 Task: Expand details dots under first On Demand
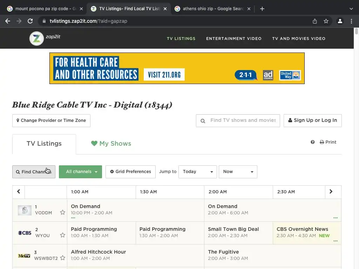(73, 218)
